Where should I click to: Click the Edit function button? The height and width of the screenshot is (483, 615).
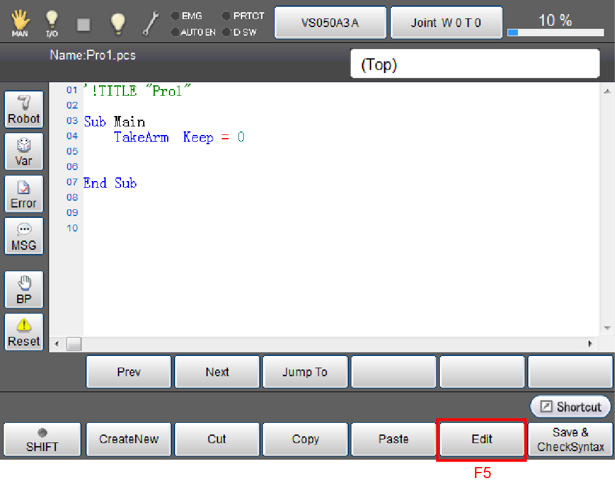482,439
